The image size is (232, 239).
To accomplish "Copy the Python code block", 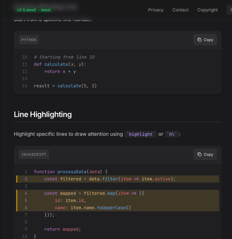I will pyautogui.click(x=205, y=40).
